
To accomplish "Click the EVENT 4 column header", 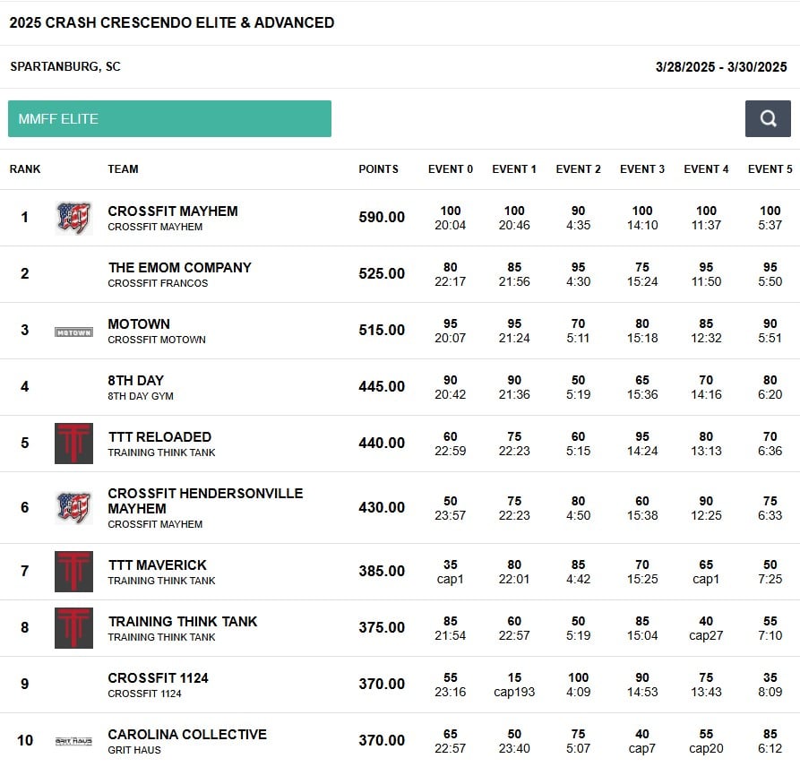I will point(706,169).
